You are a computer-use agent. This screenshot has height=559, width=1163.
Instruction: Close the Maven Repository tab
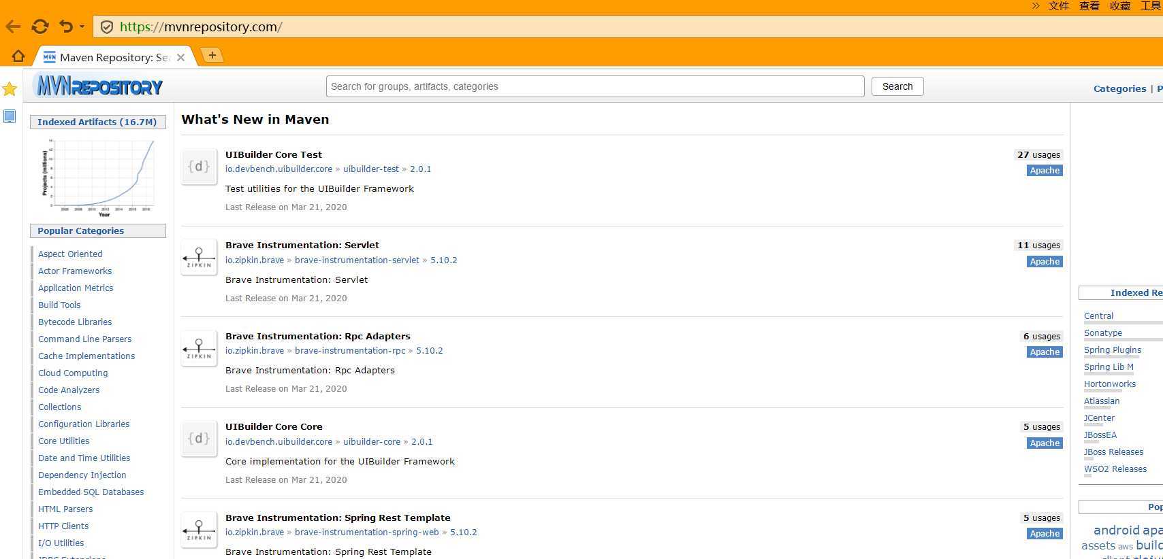click(x=180, y=58)
